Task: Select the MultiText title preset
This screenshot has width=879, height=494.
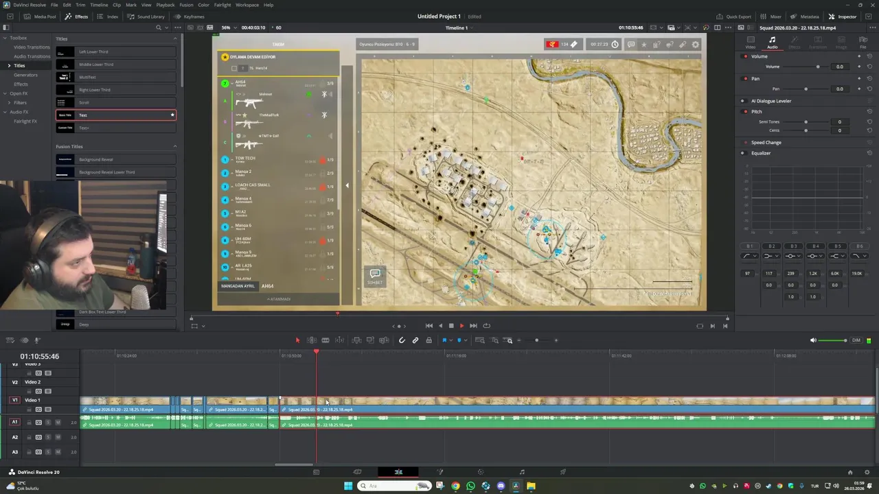Action: tap(115, 77)
